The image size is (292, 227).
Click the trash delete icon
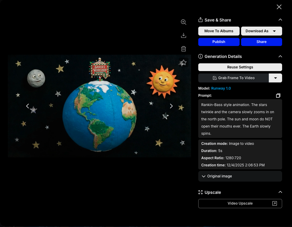click(x=183, y=49)
